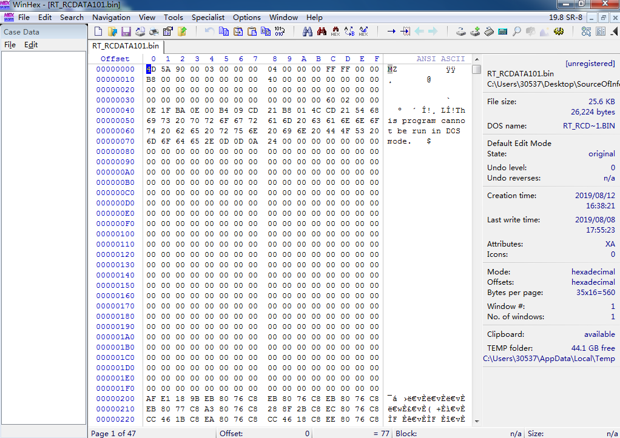Click the open folder green arrow icon
This screenshot has height=438, width=620.
pos(182,32)
